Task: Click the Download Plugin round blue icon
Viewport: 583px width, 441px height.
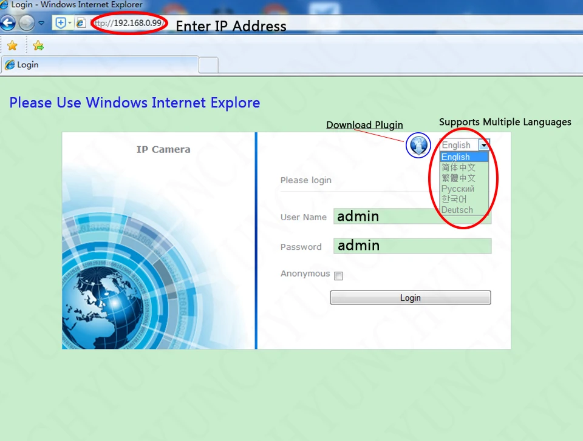Action: point(418,145)
